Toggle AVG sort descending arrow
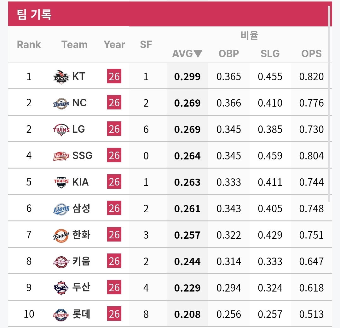The width and height of the screenshot is (340, 328). click(x=198, y=53)
